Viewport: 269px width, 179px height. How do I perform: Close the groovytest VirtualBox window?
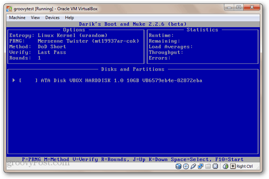[252, 7]
